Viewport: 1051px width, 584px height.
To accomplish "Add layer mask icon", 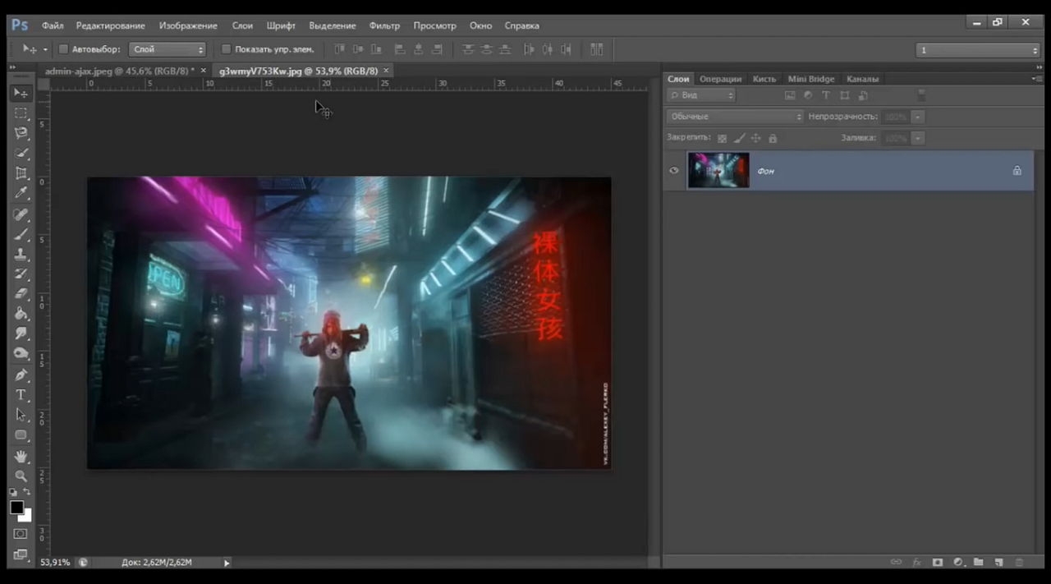I will click(937, 563).
